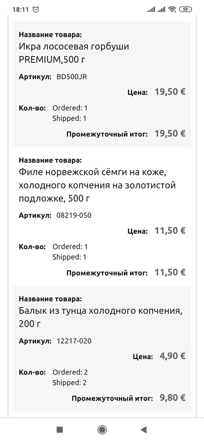Select article code 08219-050

(74, 215)
